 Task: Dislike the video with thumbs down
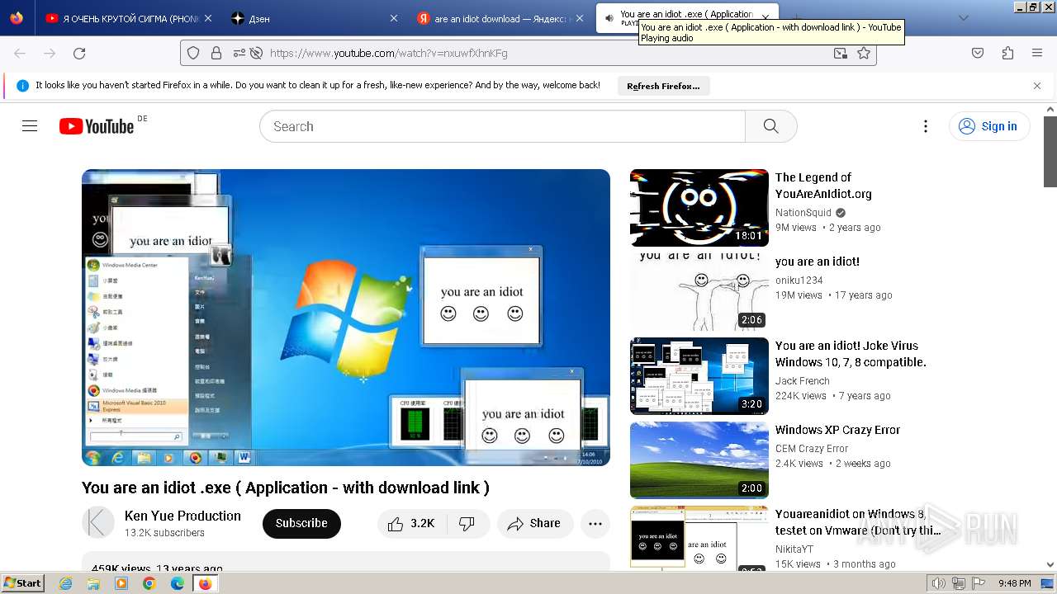pyautogui.click(x=467, y=524)
